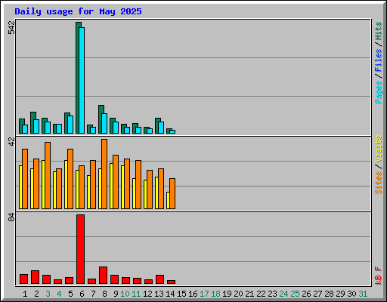Click day 15 on the x-axis
Screen dimensions: 387x302
pos(181,294)
